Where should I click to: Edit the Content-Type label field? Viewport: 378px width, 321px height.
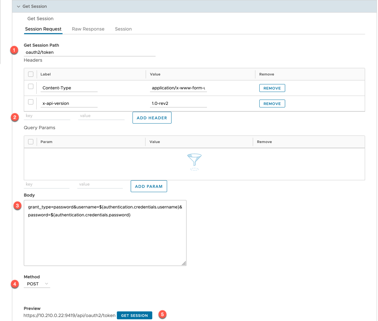tap(69, 88)
